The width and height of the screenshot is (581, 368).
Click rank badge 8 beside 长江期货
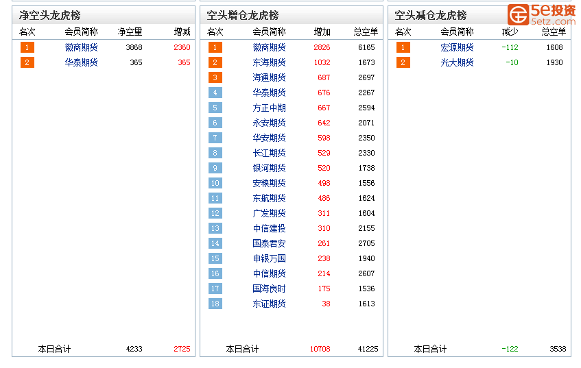[215, 153]
